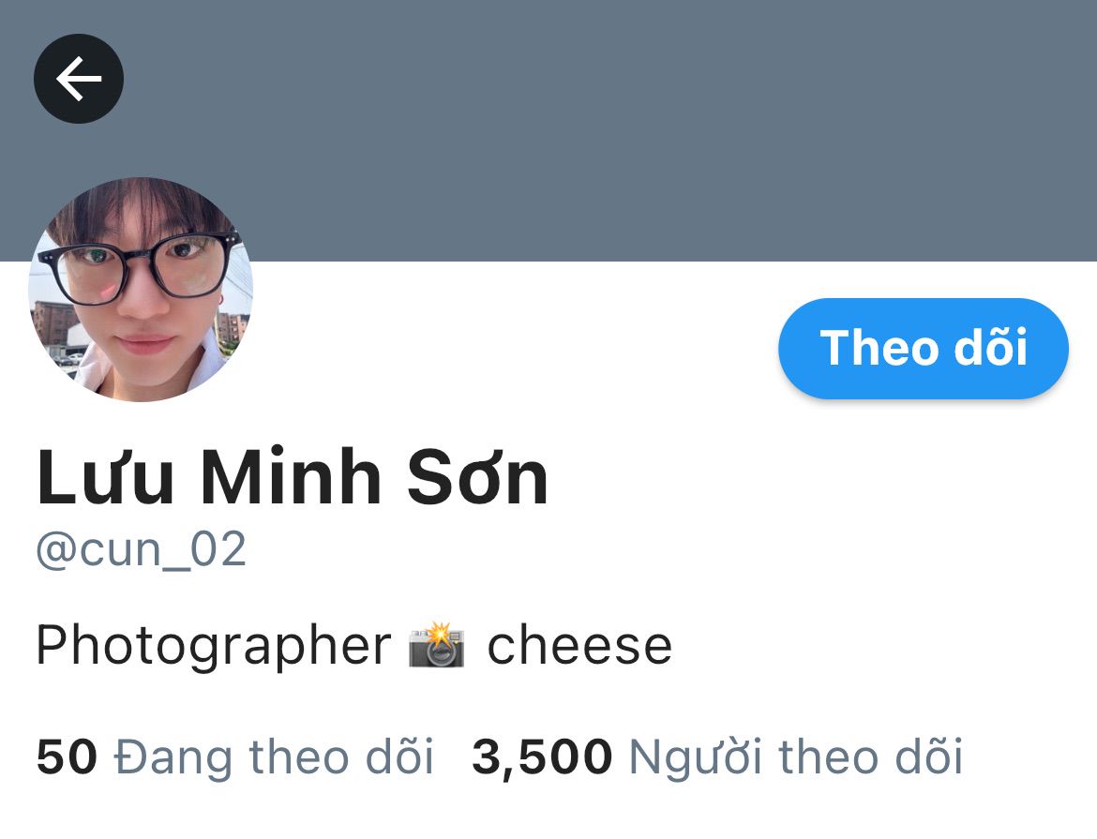1097x839 pixels.
Task: Select the @cun_02 username handle
Action: coord(142,549)
